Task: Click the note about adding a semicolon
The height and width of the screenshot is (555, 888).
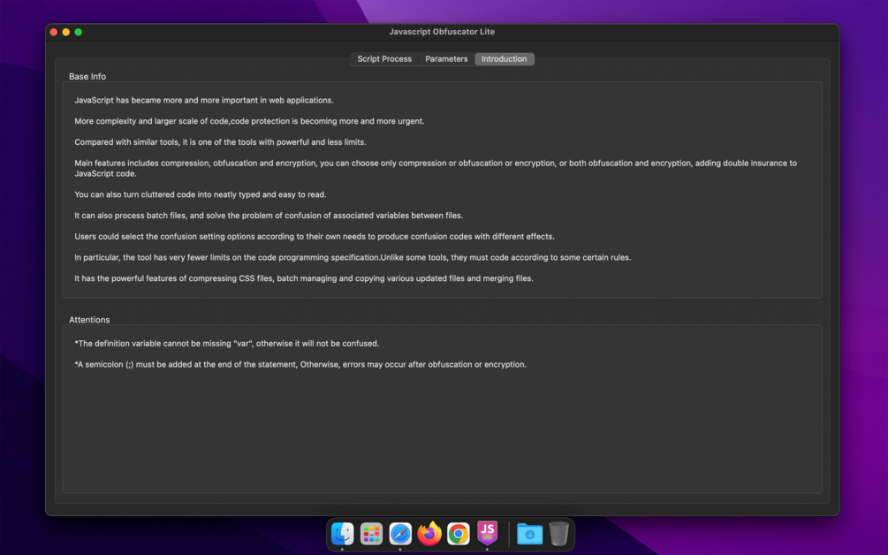Action: tap(300, 364)
